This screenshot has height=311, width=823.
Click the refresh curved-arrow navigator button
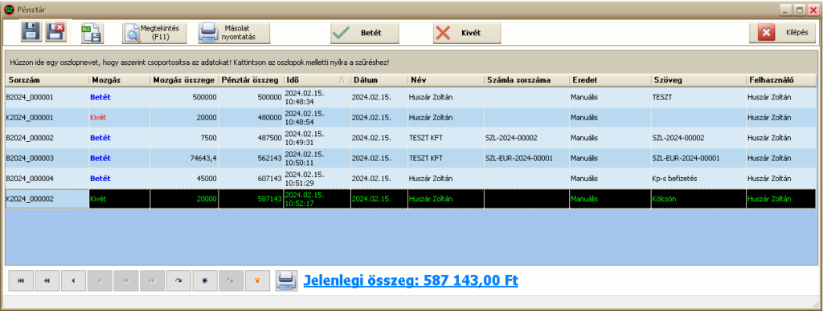click(x=178, y=281)
